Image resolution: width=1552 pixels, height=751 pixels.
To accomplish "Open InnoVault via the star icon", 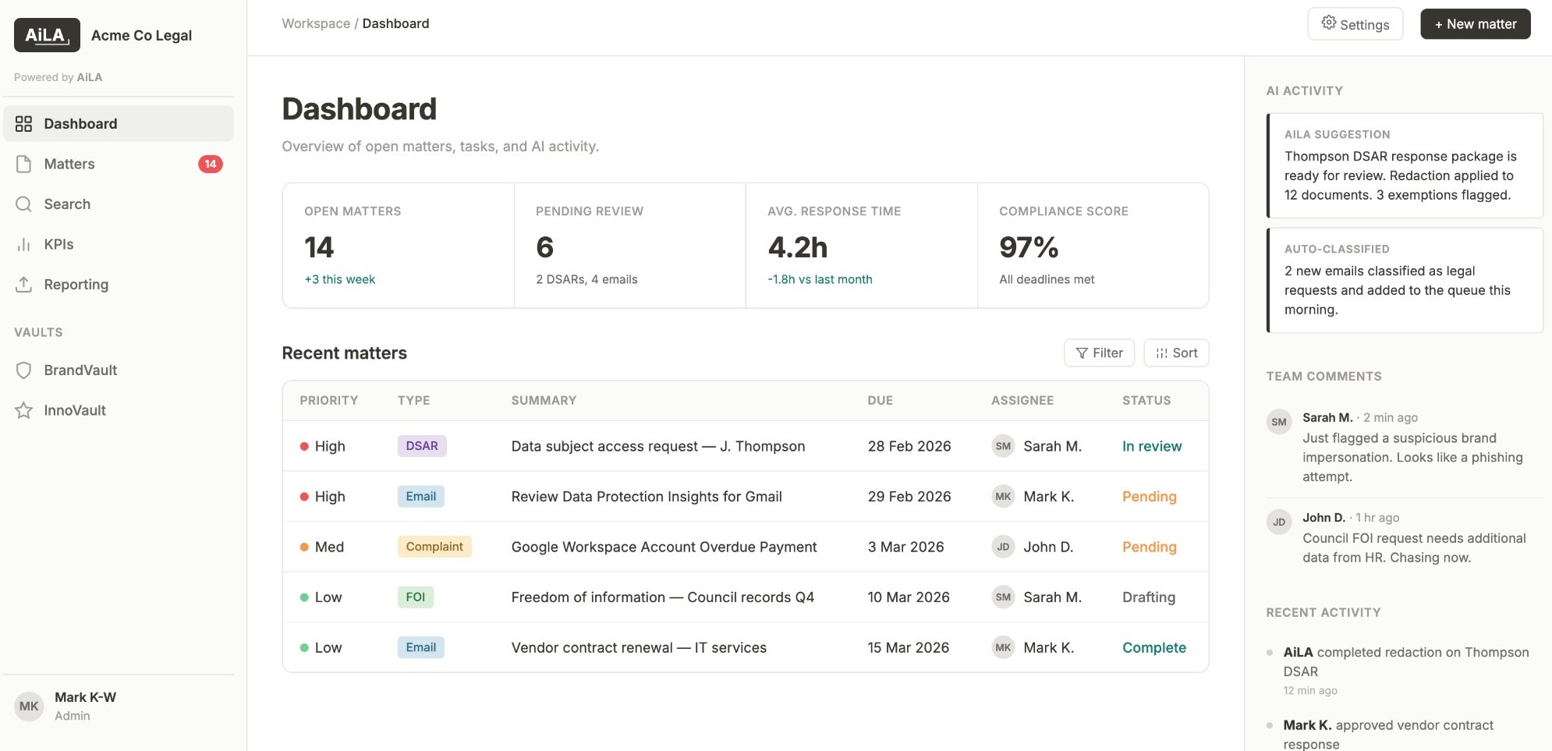I will pyautogui.click(x=24, y=409).
